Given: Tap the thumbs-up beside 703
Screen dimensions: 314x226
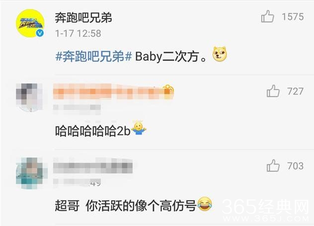Looking at the screenshot, I should tap(273, 165).
